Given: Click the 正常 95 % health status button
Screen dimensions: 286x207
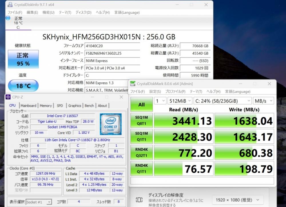Looking at the screenshot, I should 23,59.
